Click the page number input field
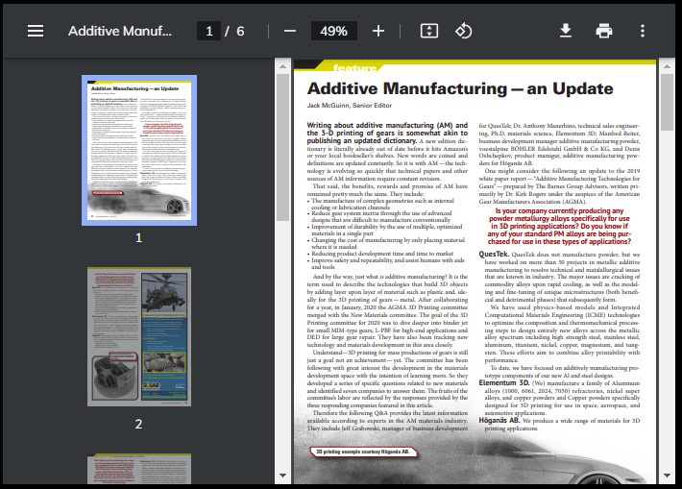 click(208, 31)
